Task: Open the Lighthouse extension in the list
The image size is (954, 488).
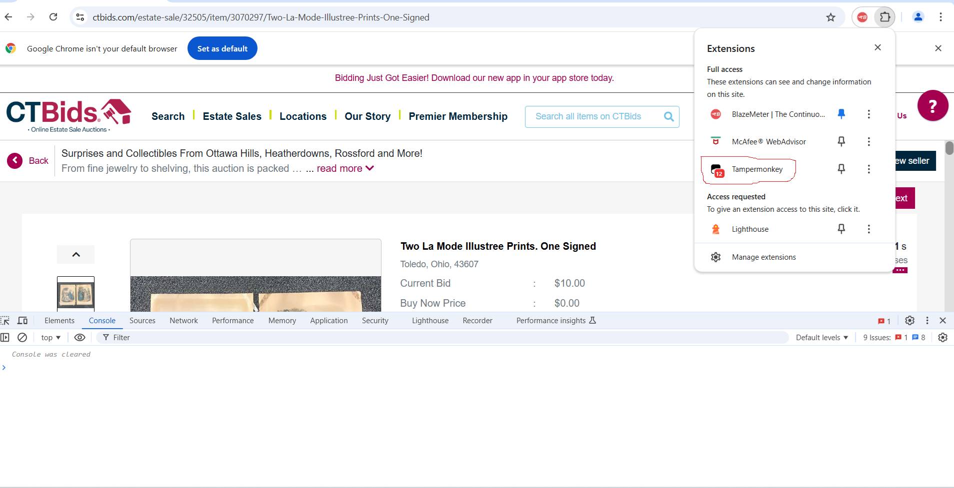Action: click(x=749, y=229)
